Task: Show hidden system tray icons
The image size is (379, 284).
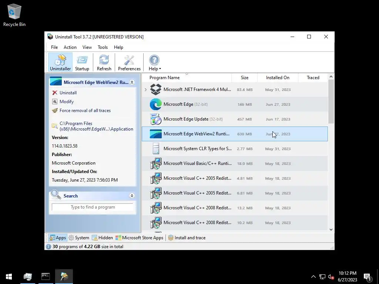Action: point(313,277)
